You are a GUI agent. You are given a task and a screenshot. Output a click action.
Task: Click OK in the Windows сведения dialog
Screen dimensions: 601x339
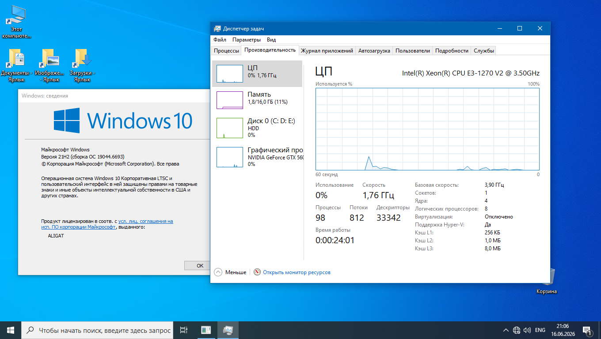[x=200, y=265]
